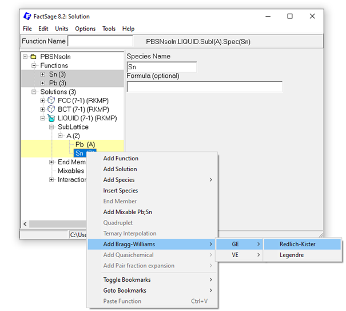Click the FactSage logo icon in title bar
The width and height of the screenshot is (346, 311).
click(x=27, y=16)
